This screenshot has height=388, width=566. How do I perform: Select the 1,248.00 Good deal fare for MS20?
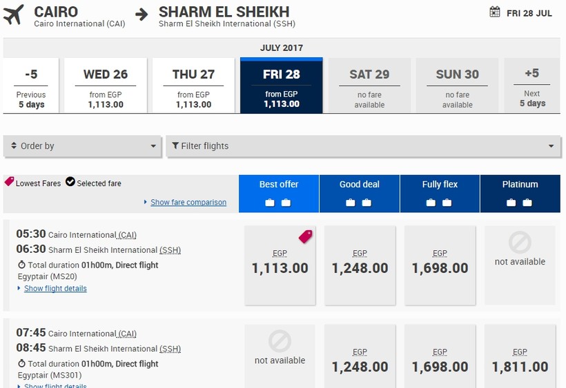point(360,265)
